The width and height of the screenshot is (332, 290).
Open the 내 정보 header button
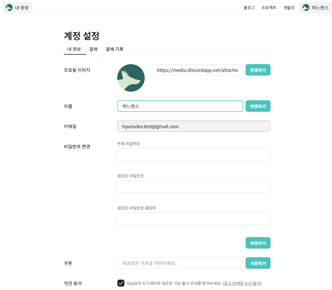point(17,8)
